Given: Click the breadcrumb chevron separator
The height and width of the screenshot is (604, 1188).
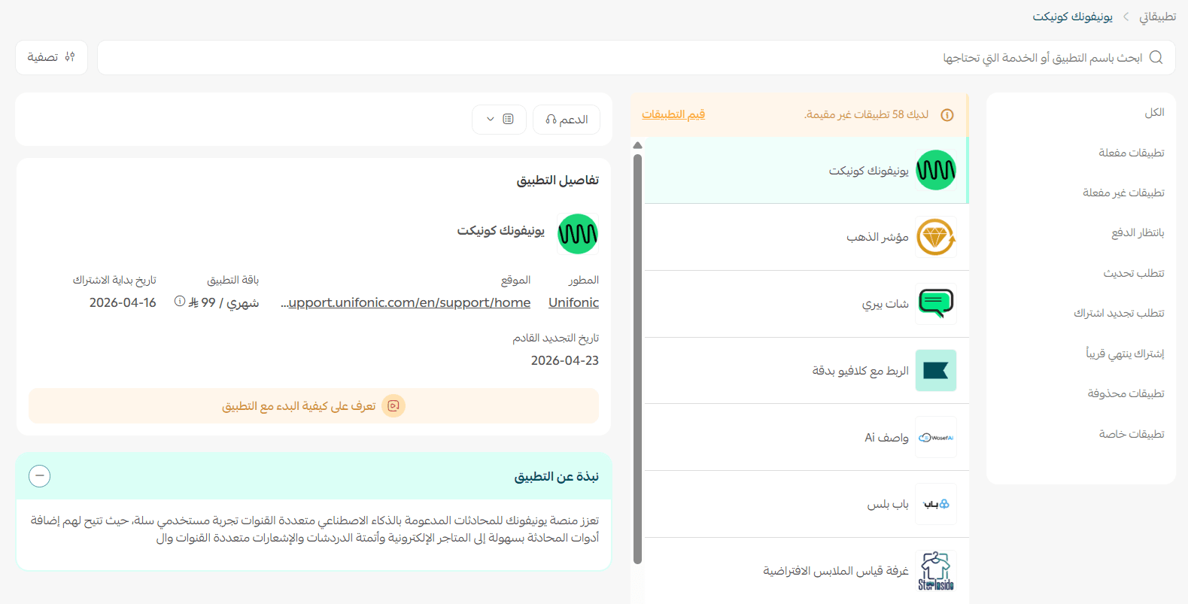Looking at the screenshot, I should click(x=1126, y=17).
